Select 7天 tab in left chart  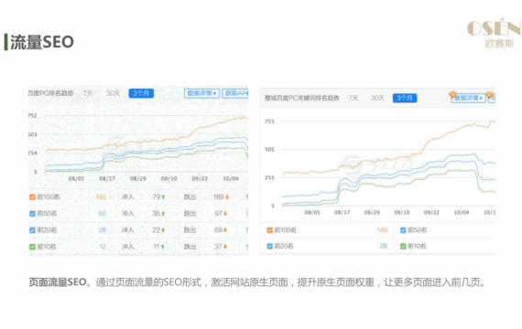click(88, 93)
